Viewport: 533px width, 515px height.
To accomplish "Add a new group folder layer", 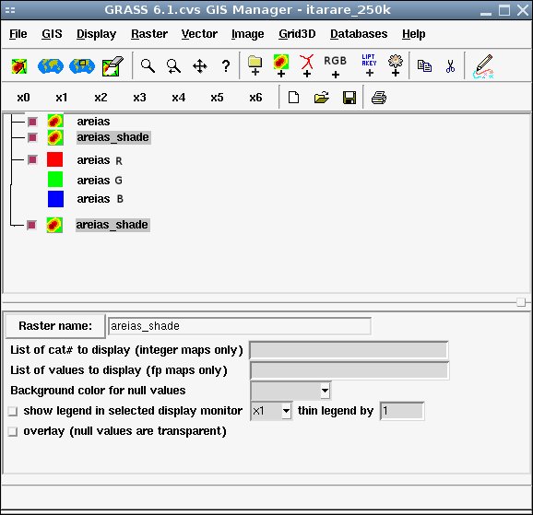I will [x=255, y=66].
